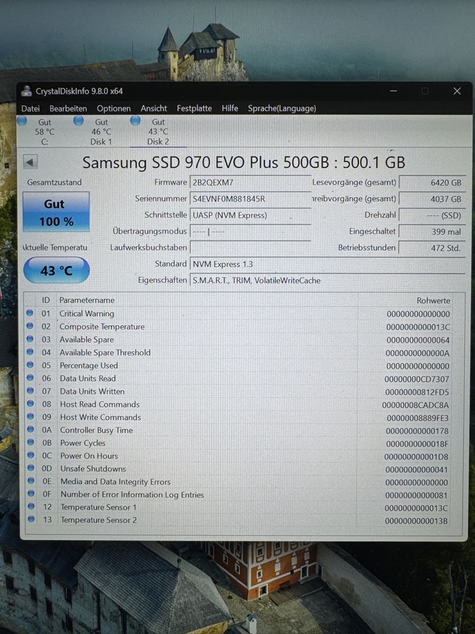
Task: Click the blue status orb above Disk 1
Action: [79, 121]
